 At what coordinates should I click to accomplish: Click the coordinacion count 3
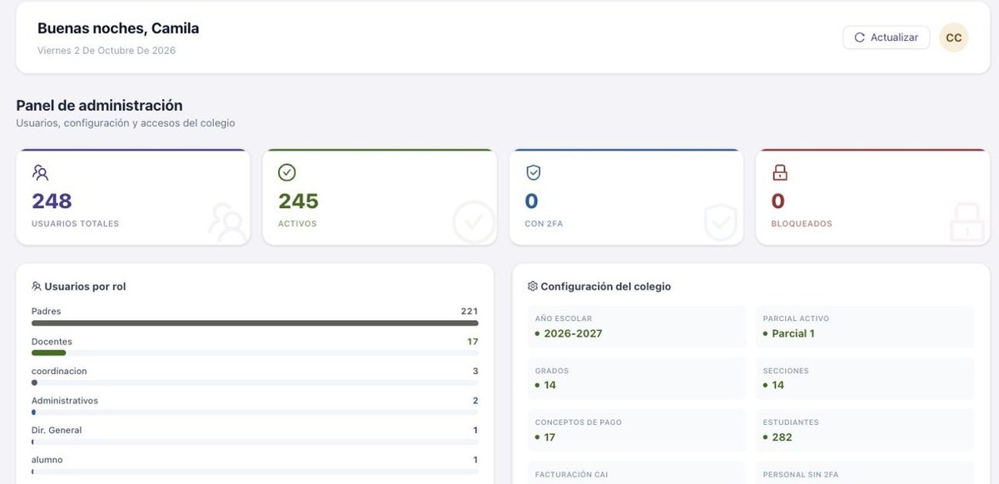click(x=475, y=371)
